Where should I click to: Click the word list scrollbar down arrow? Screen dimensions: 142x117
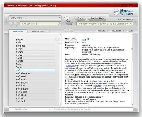point(60,104)
